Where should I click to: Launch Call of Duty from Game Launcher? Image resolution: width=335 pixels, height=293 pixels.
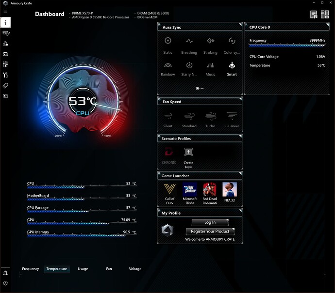pyautogui.click(x=169, y=194)
